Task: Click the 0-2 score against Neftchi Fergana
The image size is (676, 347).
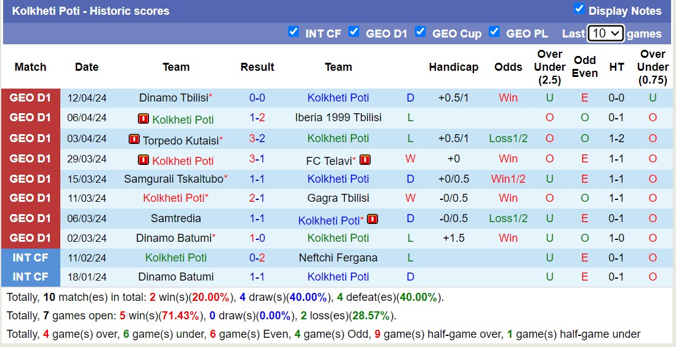Action: point(257,258)
